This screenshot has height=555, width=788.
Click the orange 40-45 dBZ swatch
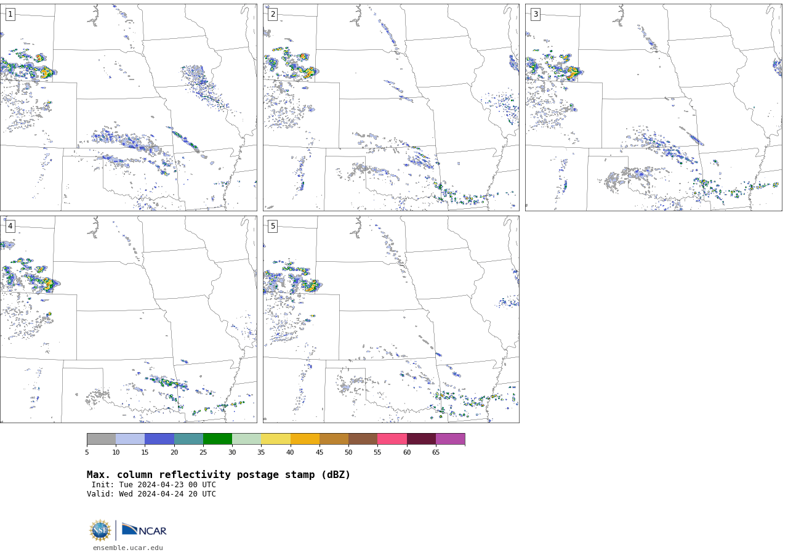pyautogui.click(x=305, y=439)
